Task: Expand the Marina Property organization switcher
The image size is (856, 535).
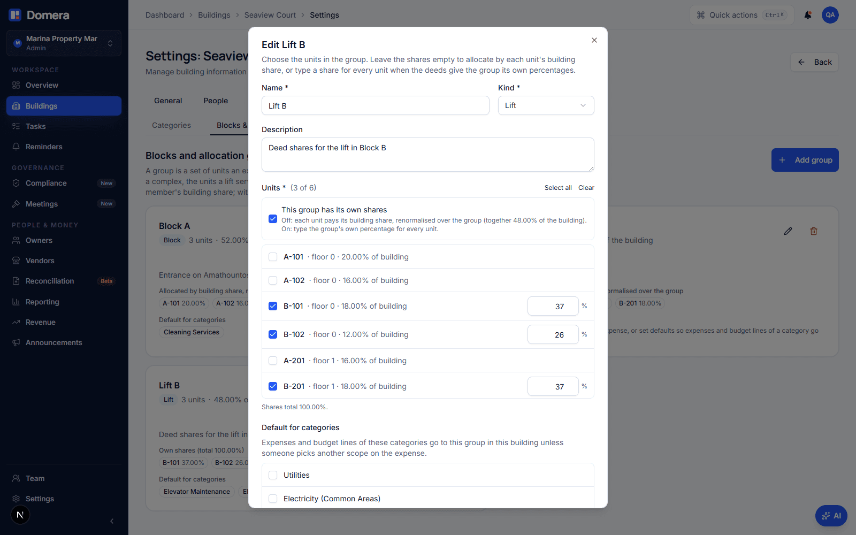Action: click(x=64, y=43)
